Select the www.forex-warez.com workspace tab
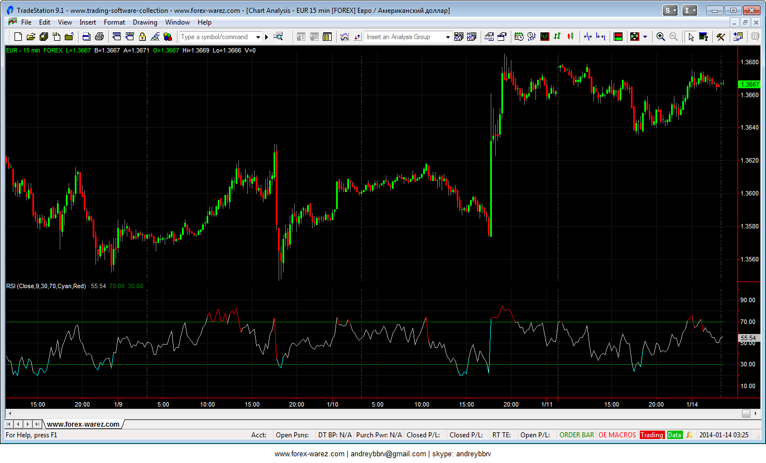766x463 pixels. coord(83,424)
